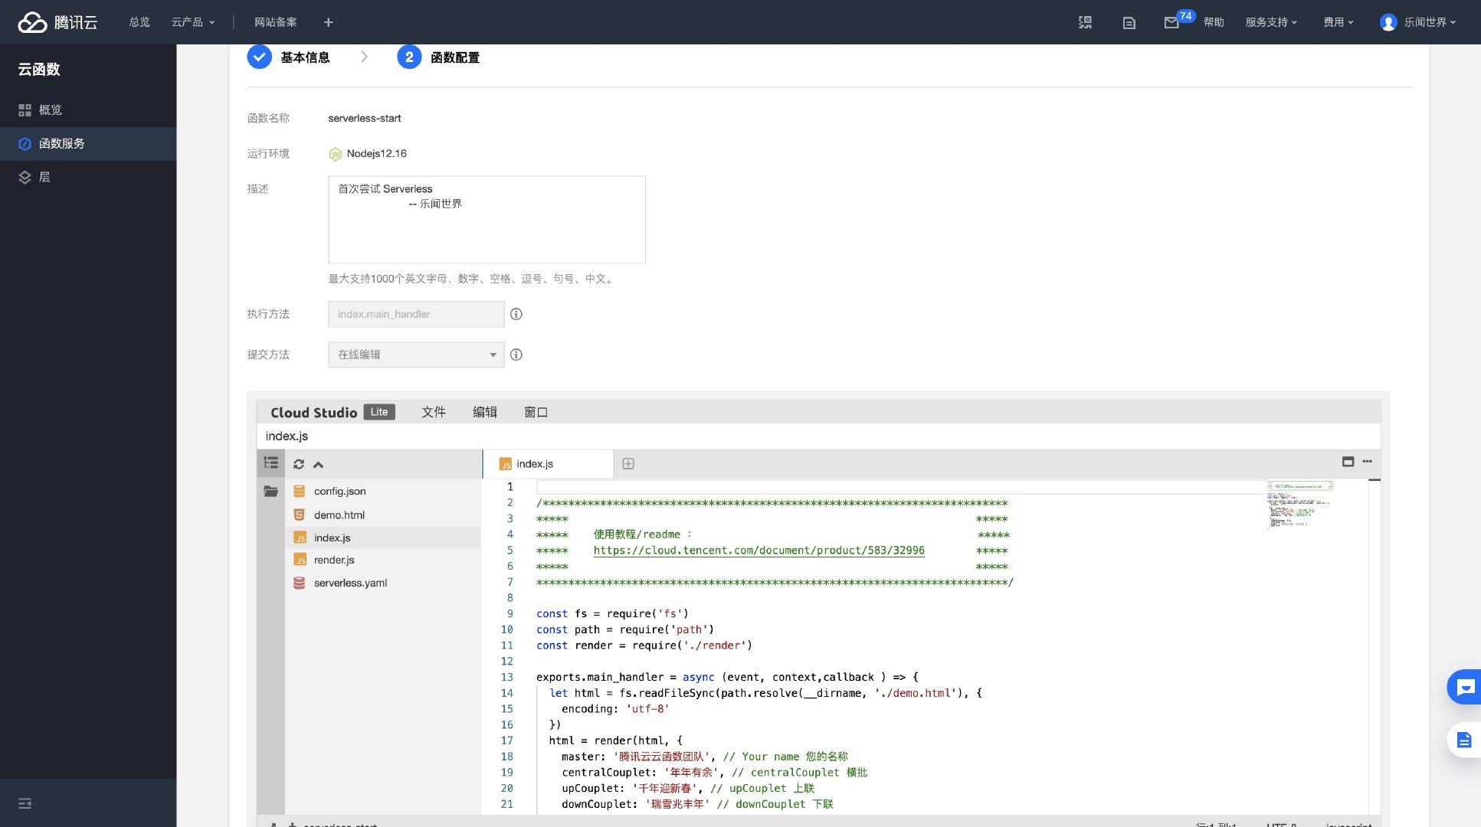
Task: Place cursor on 'utf-8' encoding line
Action: coord(615,709)
